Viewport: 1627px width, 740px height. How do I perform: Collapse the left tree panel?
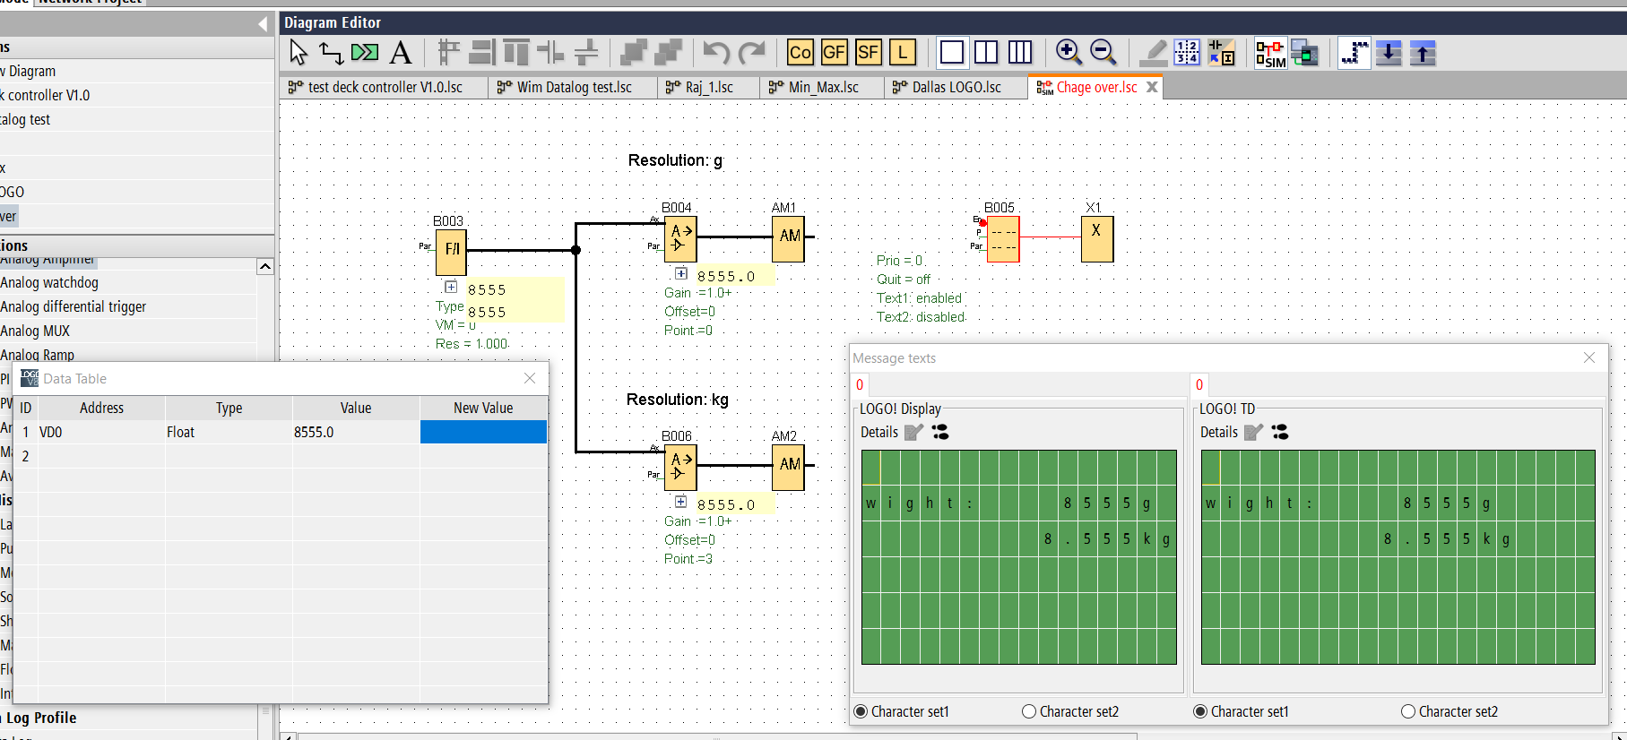262,23
